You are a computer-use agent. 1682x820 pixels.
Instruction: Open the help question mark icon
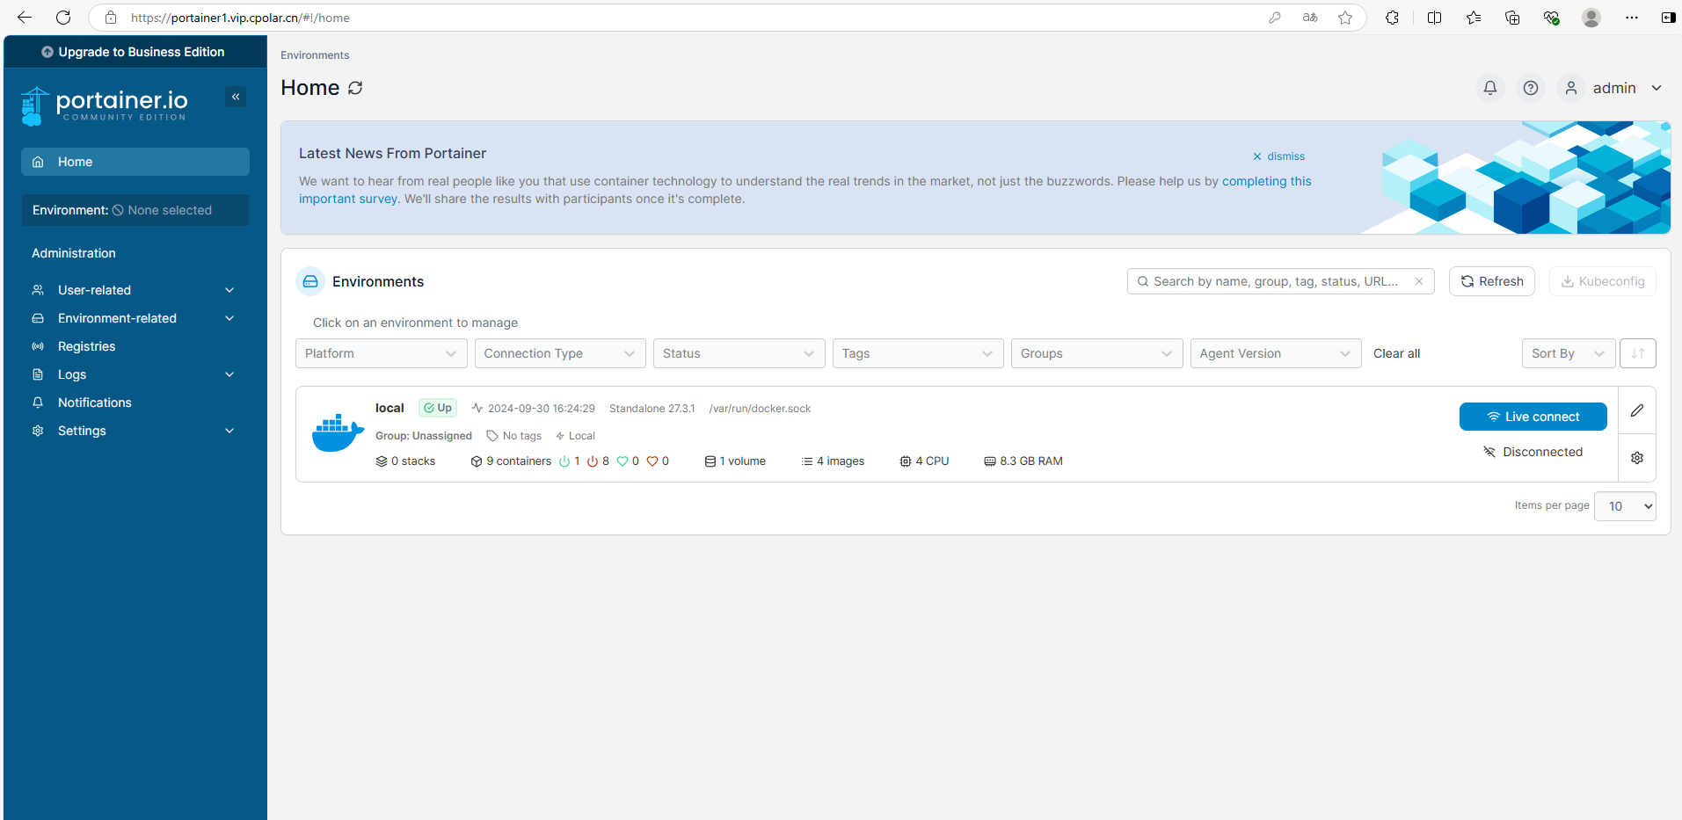pos(1531,88)
